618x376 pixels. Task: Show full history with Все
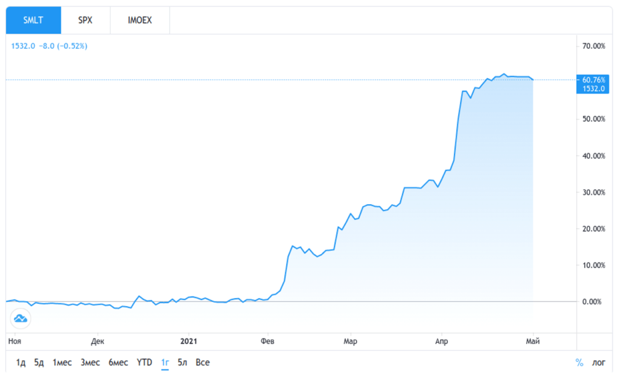[x=203, y=362]
